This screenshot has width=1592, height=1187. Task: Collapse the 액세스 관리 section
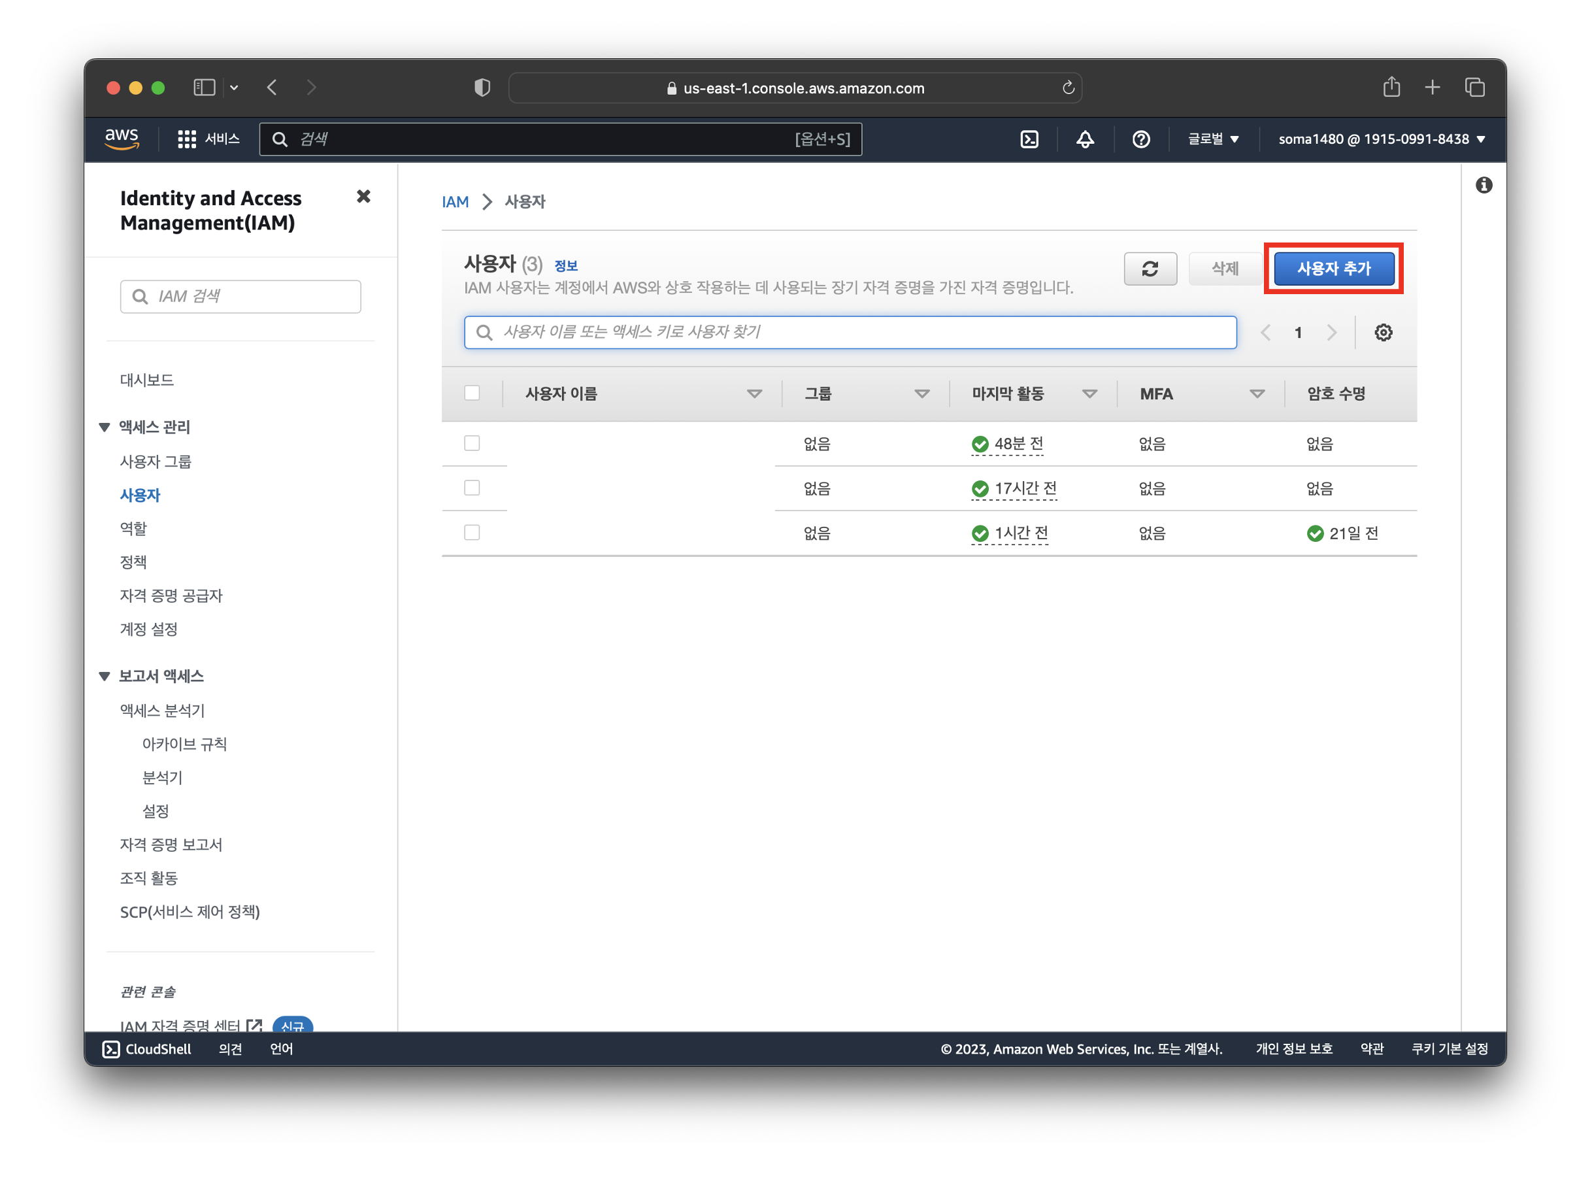(x=105, y=427)
